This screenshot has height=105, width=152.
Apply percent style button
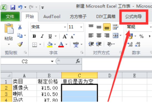pyautogui.click(x=141, y=36)
